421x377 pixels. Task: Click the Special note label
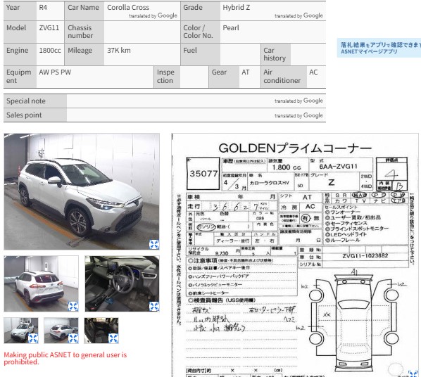pos(26,101)
